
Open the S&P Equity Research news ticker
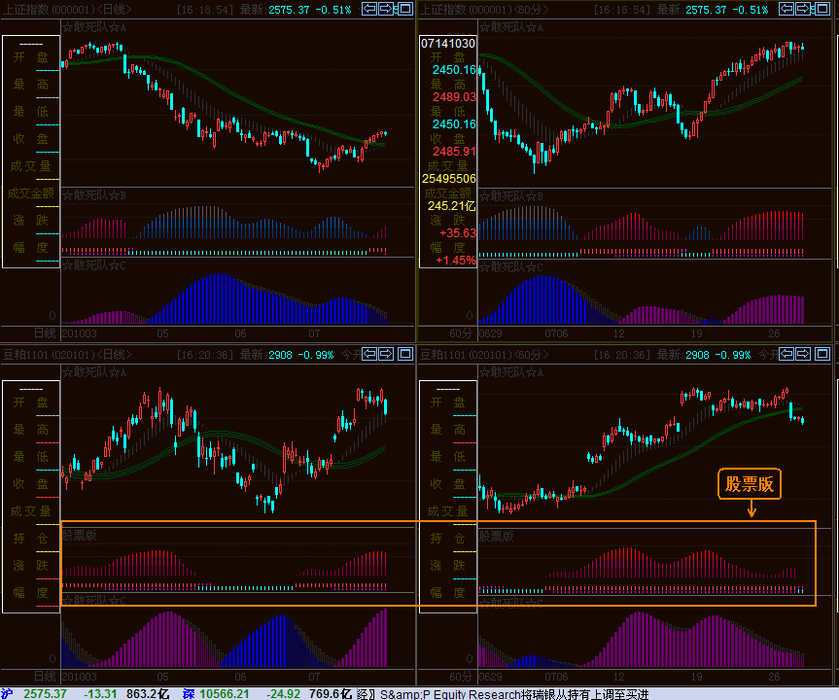tap(503, 694)
